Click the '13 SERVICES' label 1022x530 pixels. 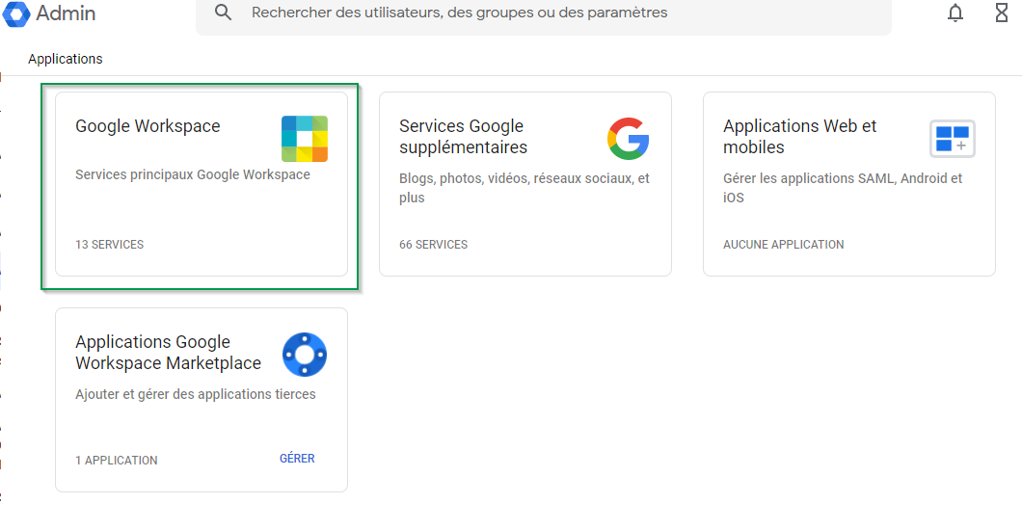[109, 245]
